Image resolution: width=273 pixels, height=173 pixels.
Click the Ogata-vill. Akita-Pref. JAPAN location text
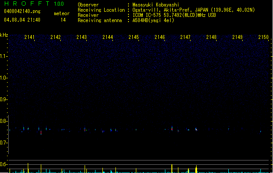coord(170,10)
